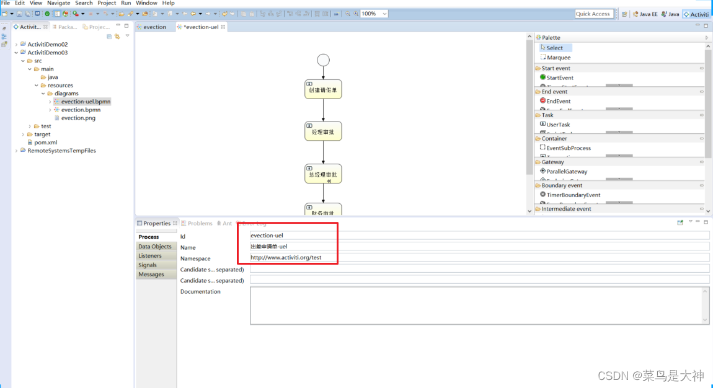
Task: Switch to the Ant view tab
Action: [x=224, y=224]
